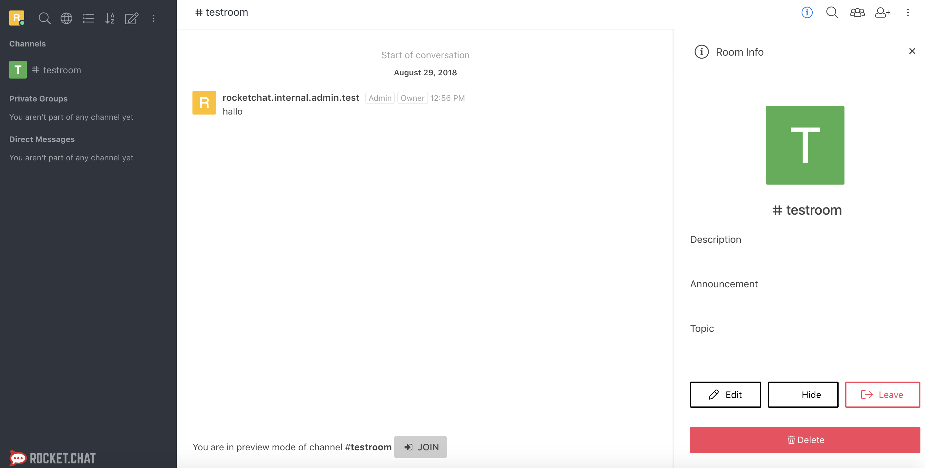Open the Direct Messages section
The height and width of the screenshot is (468, 925).
(x=42, y=139)
